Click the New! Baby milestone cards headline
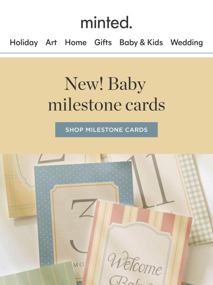This screenshot has height=285, width=213. point(106,94)
